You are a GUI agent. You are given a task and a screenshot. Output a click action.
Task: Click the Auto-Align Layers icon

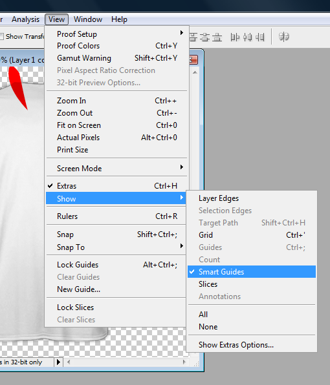[x=283, y=37]
